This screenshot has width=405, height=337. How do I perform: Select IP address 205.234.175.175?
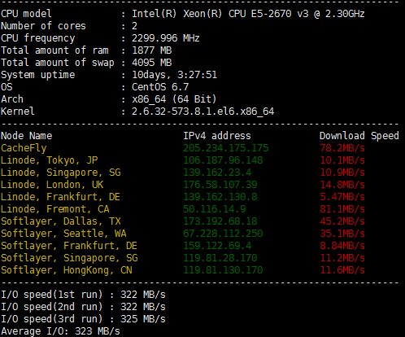(x=225, y=148)
